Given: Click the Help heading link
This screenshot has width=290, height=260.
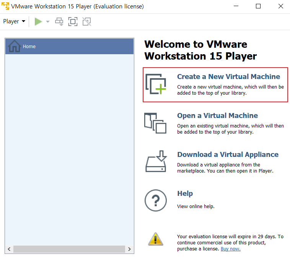Looking at the screenshot, I should [x=185, y=194].
